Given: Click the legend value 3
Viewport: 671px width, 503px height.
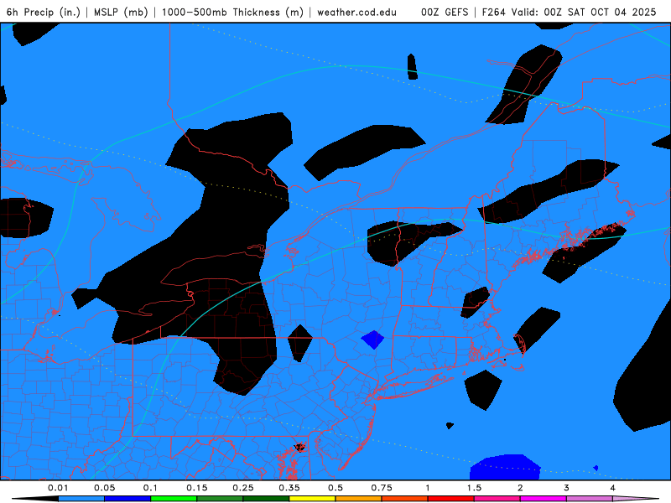Looking at the screenshot, I should pos(567,488).
